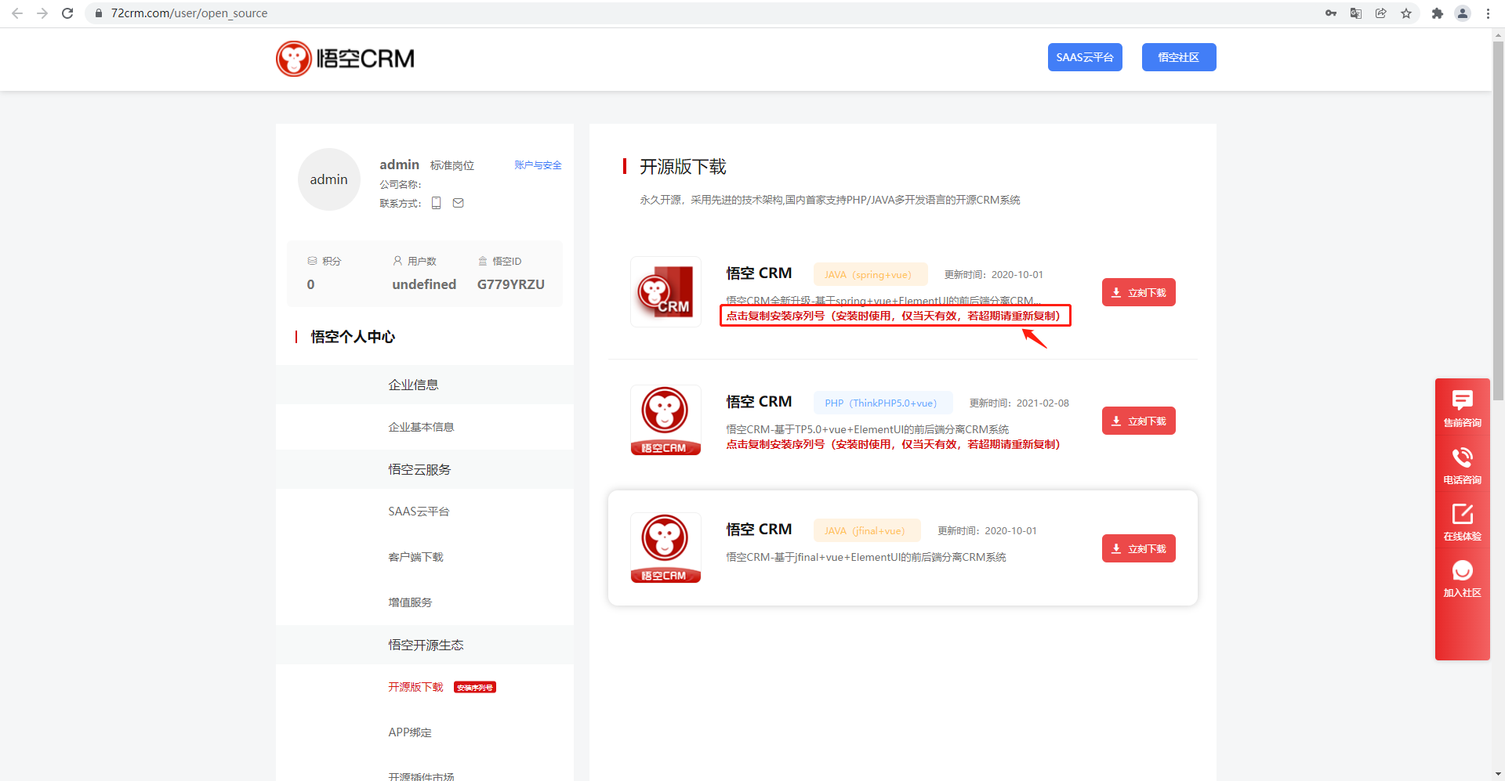Click the JAVA (jfinal+vue) tag

tap(867, 530)
